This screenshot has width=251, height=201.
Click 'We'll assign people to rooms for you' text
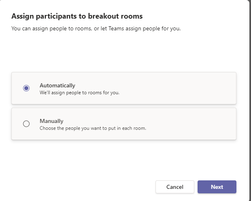click(x=79, y=92)
